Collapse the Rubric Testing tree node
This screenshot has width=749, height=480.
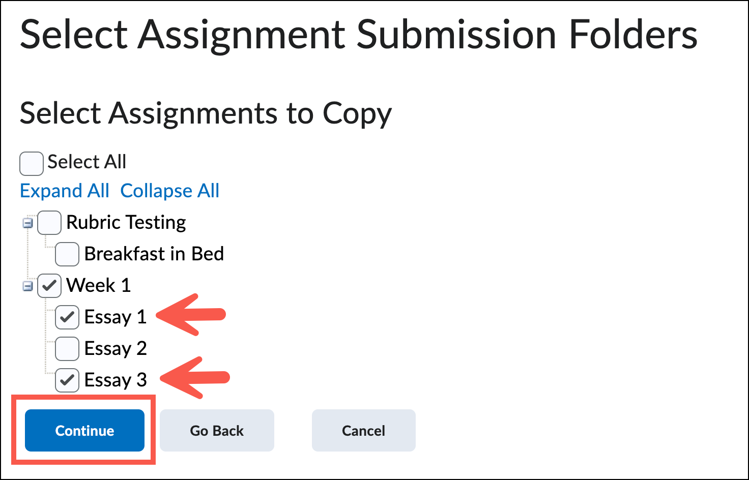28,223
